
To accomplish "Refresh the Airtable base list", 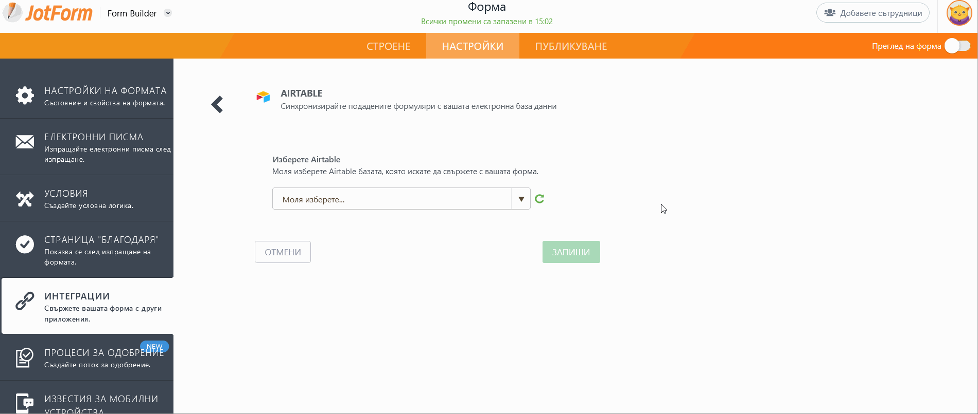I will click(x=539, y=199).
